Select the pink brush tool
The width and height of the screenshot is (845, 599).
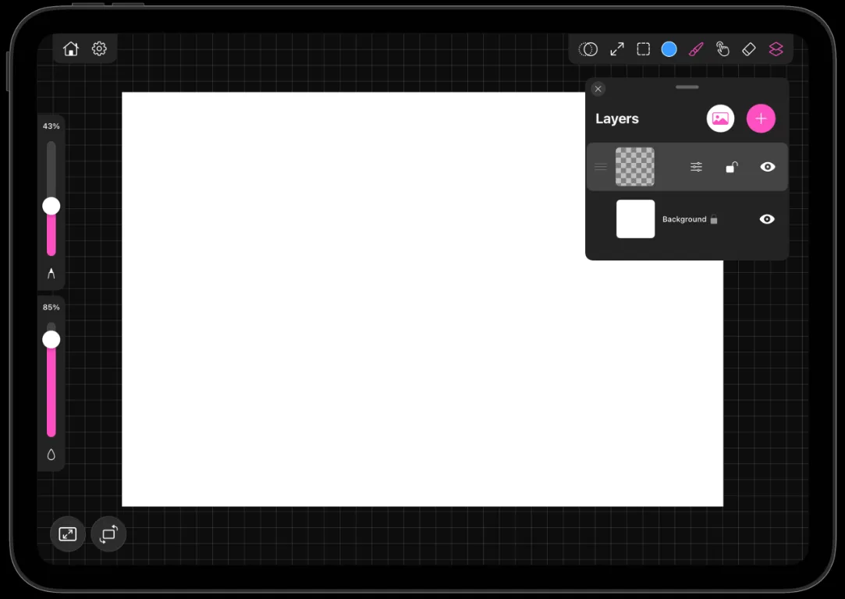[x=696, y=50]
